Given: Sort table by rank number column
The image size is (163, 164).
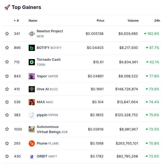Looking at the screenshot, I should [16, 21].
